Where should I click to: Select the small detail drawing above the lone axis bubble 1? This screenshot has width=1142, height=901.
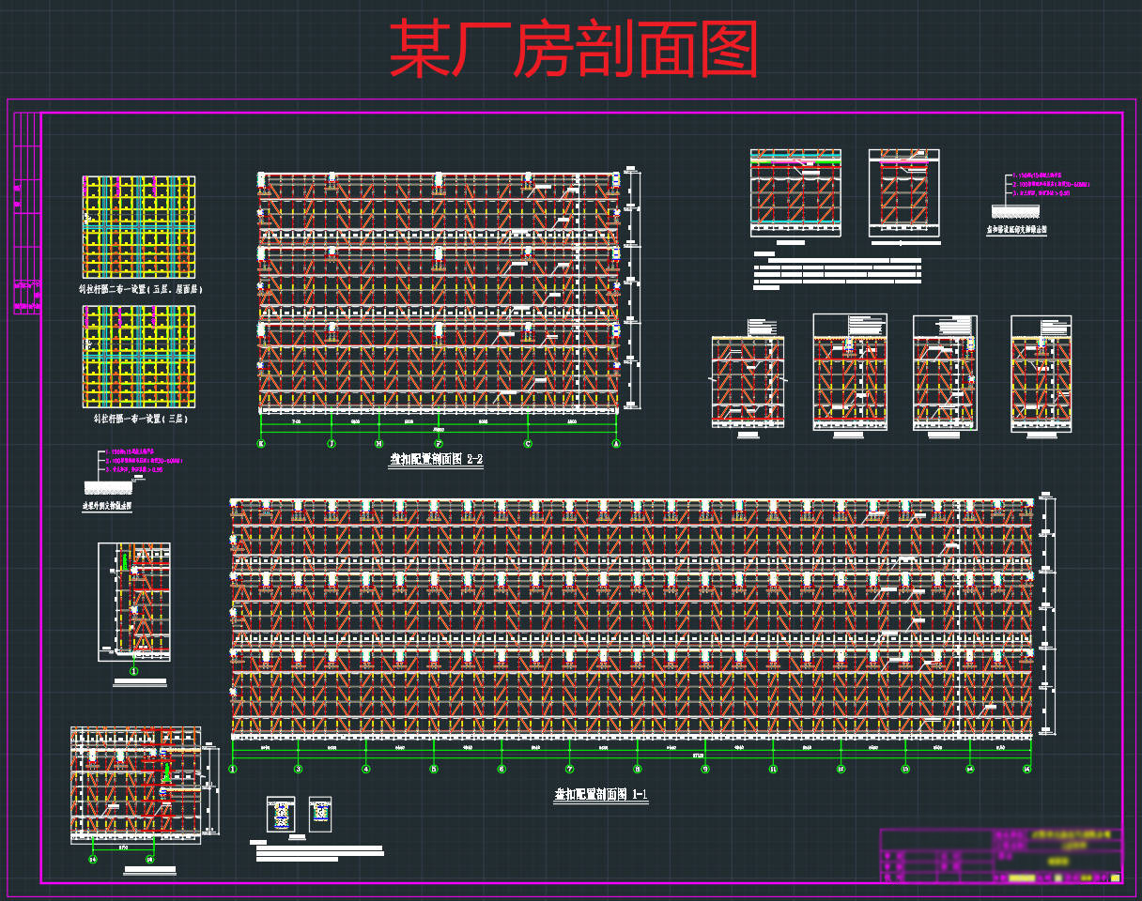click(134, 602)
